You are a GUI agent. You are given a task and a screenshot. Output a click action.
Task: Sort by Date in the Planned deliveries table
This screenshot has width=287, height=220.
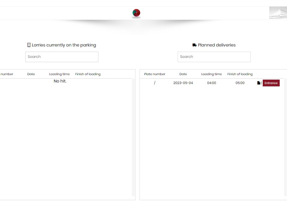(x=183, y=74)
